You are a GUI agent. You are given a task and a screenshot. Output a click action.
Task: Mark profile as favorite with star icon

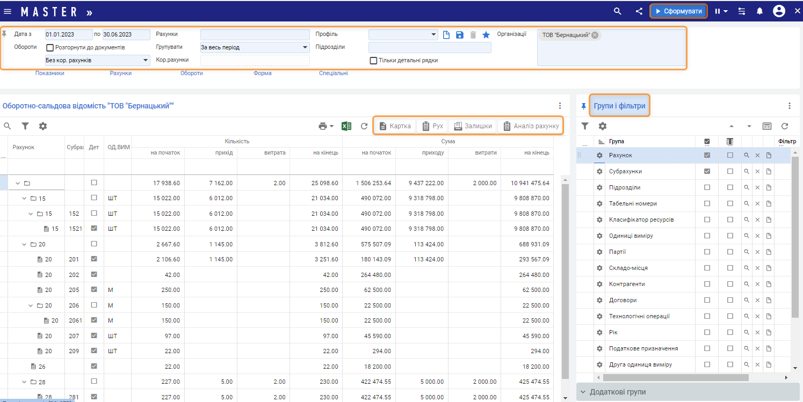pyautogui.click(x=486, y=35)
